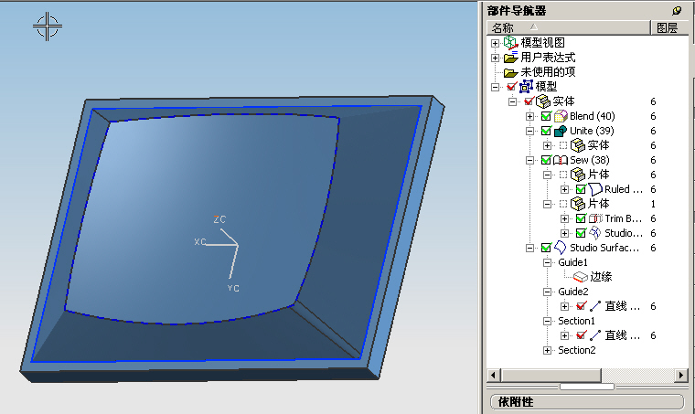Select the 用户表达式 folder icon
Screen dimensions: 695x414
(510, 57)
